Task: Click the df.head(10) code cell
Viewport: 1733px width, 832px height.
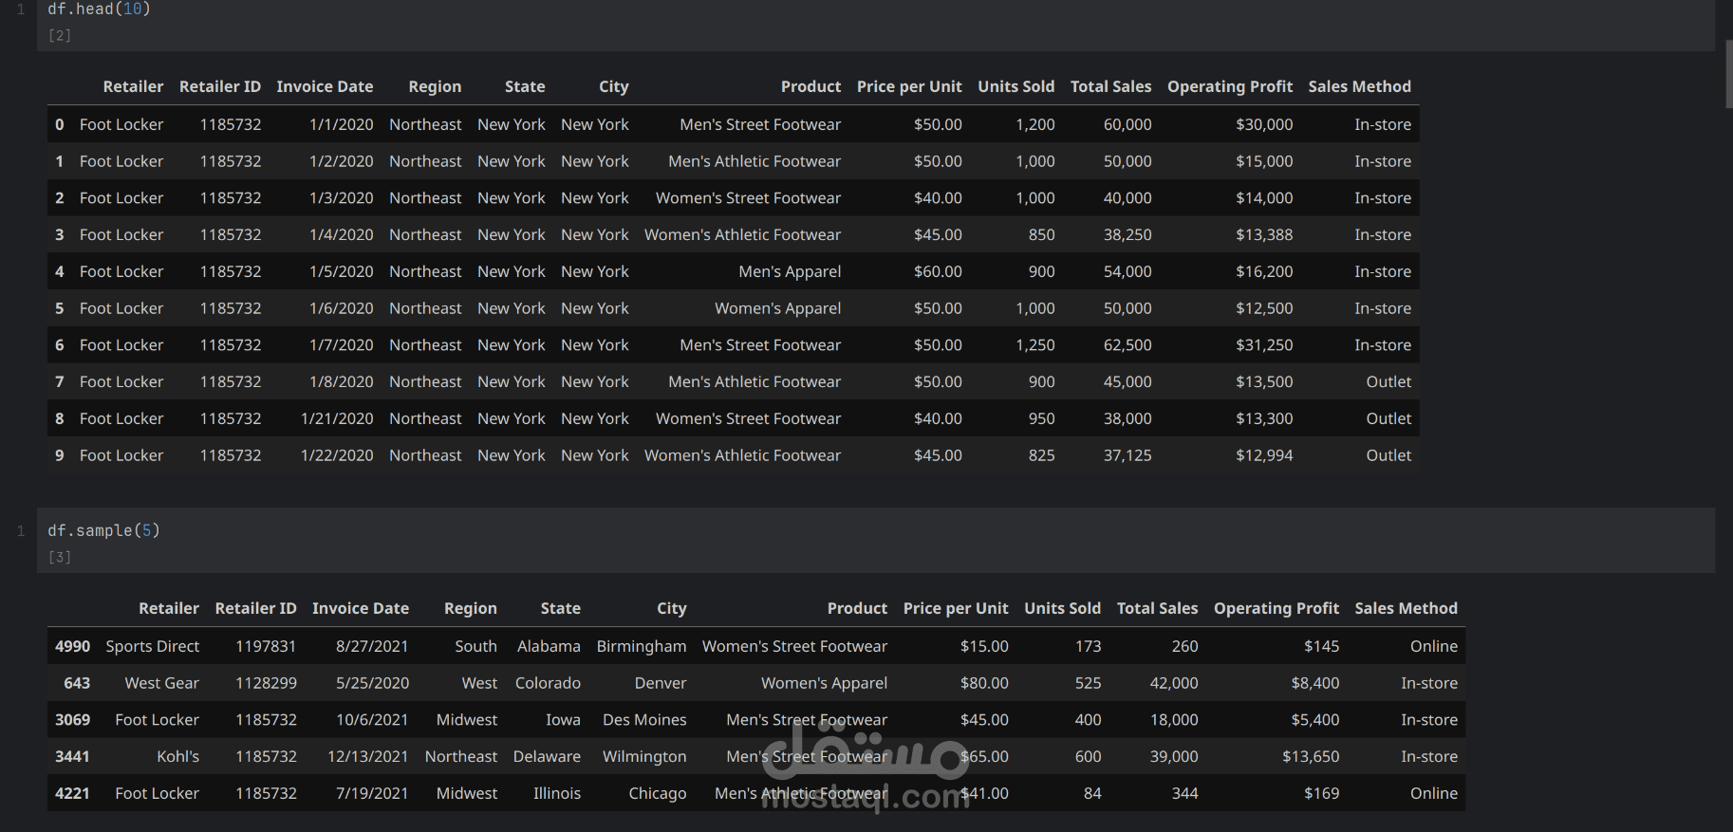Action: (x=875, y=25)
